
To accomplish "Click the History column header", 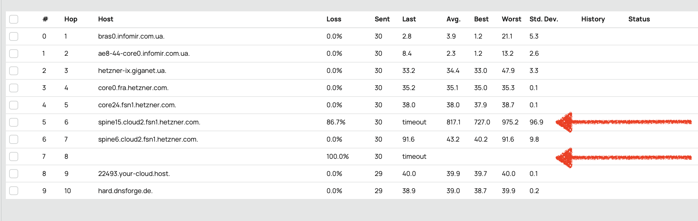I will point(593,19).
